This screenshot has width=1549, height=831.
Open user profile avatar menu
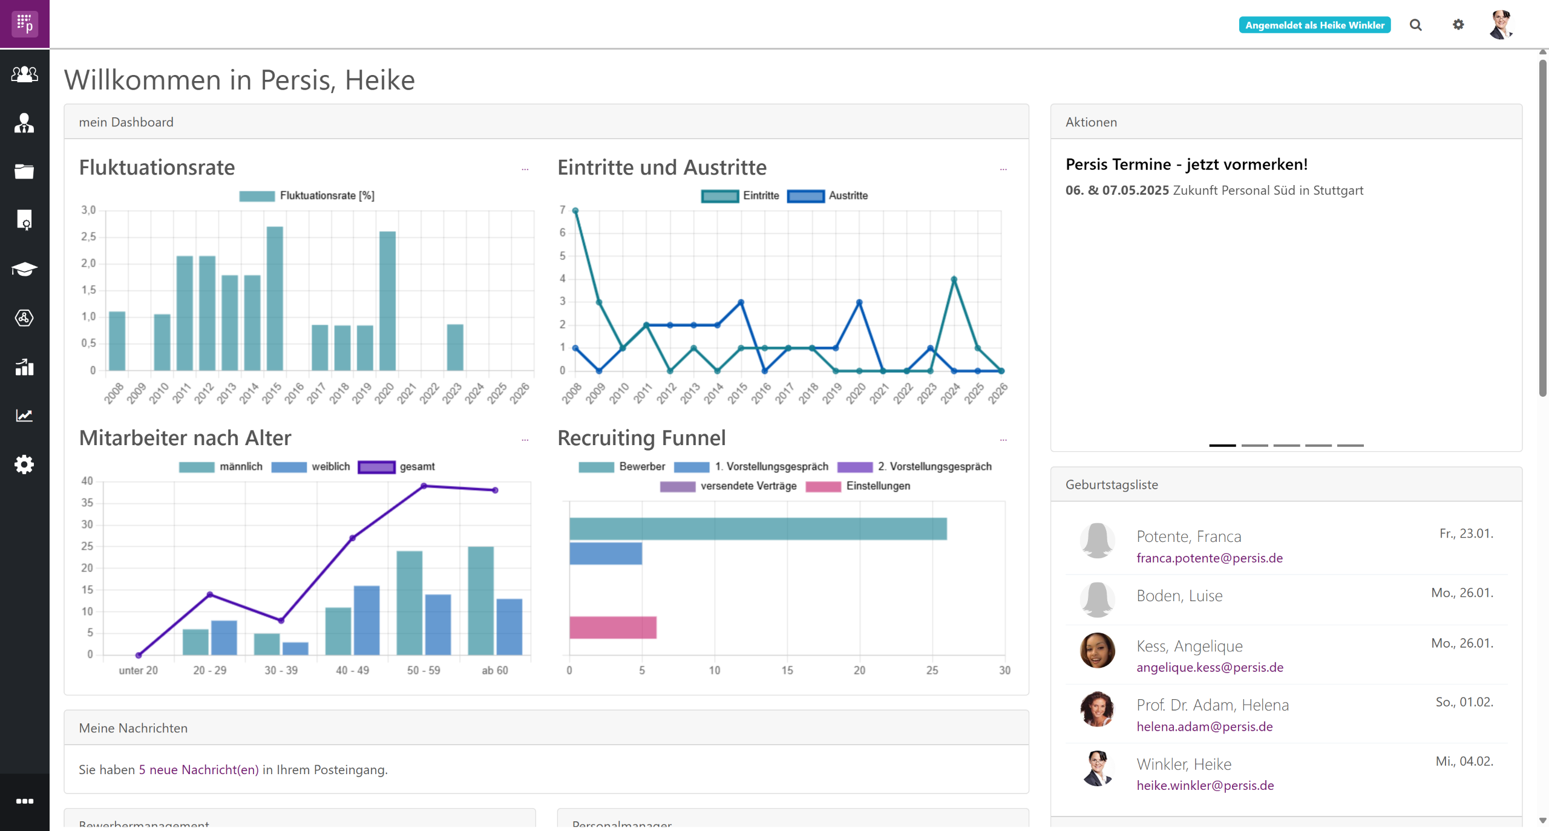tap(1501, 25)
